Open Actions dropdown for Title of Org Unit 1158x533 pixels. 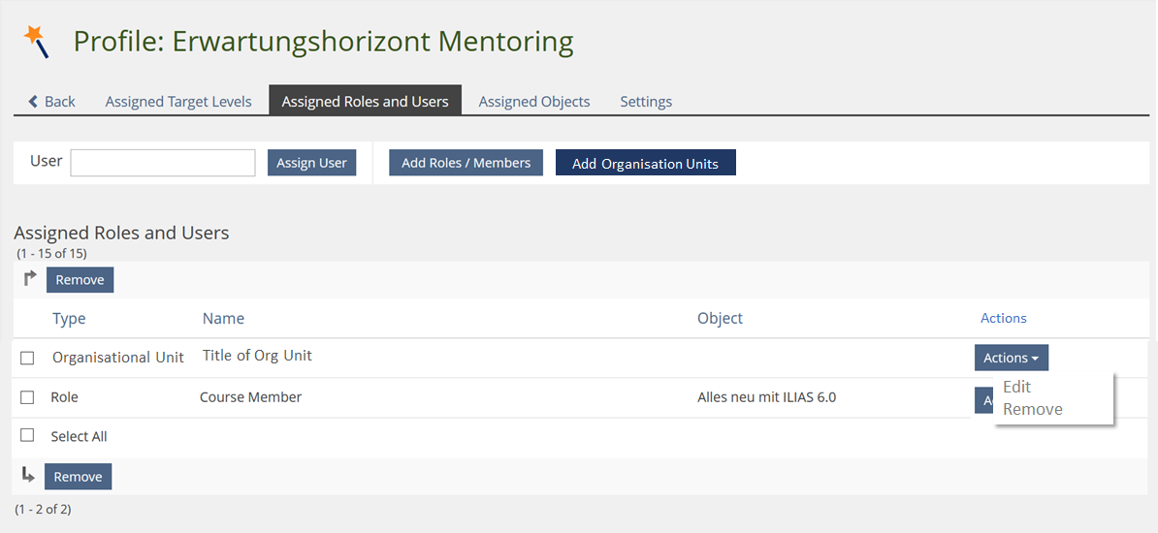1011,358
